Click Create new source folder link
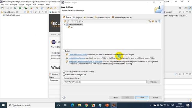Screen dimensions: 192x108 pos(78,55)
